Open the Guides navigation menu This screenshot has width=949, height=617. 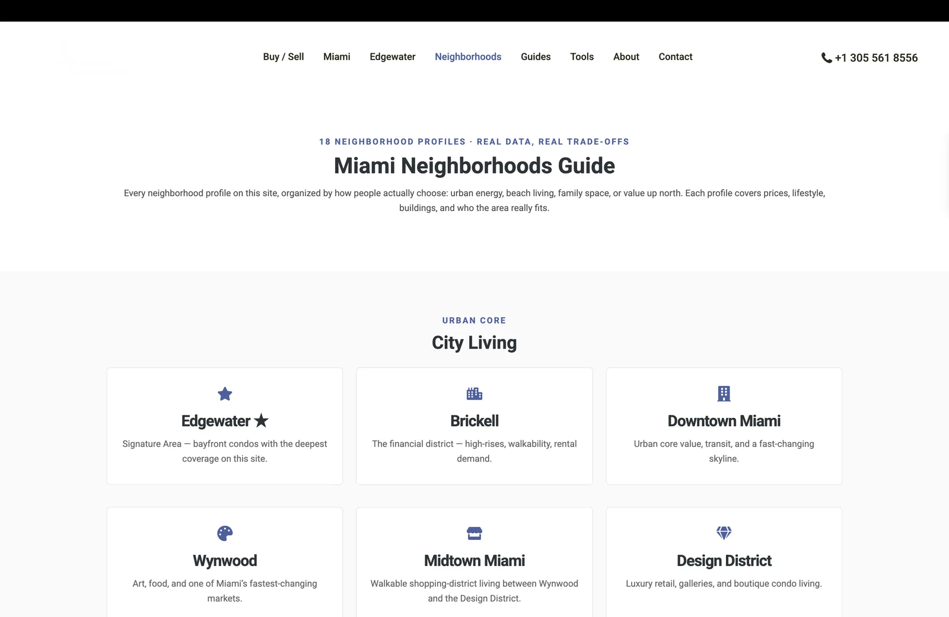point(536,57)
